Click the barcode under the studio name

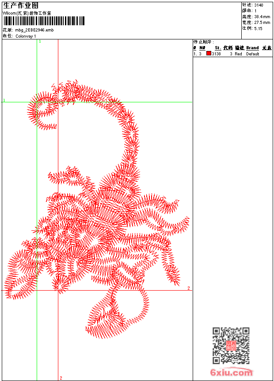click(44, 21)
